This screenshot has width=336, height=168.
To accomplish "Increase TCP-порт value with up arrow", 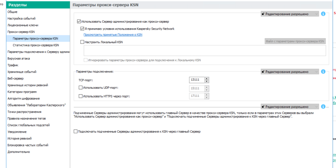I will pyautogui.click(x=207, y=78).
